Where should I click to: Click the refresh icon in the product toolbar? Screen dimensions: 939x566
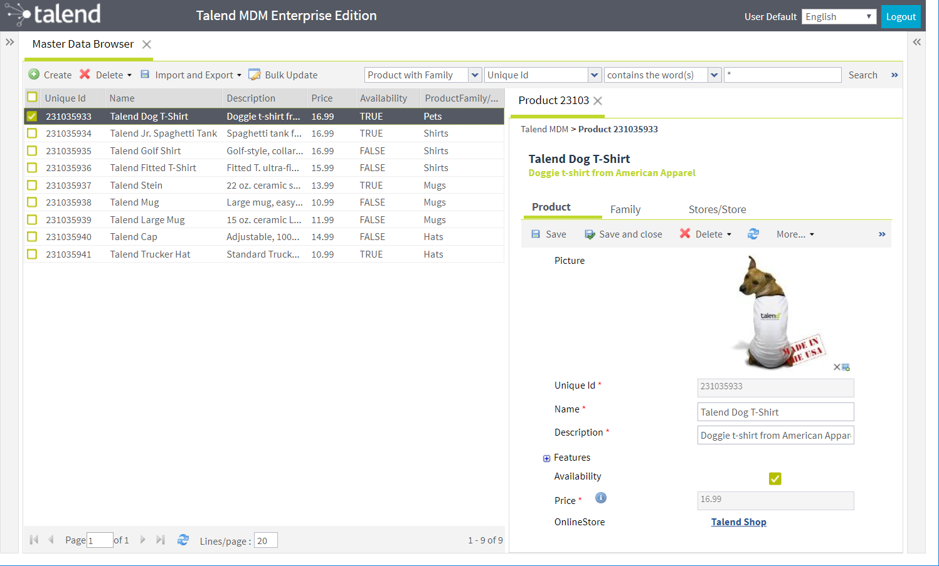click(x=753, y=234)
